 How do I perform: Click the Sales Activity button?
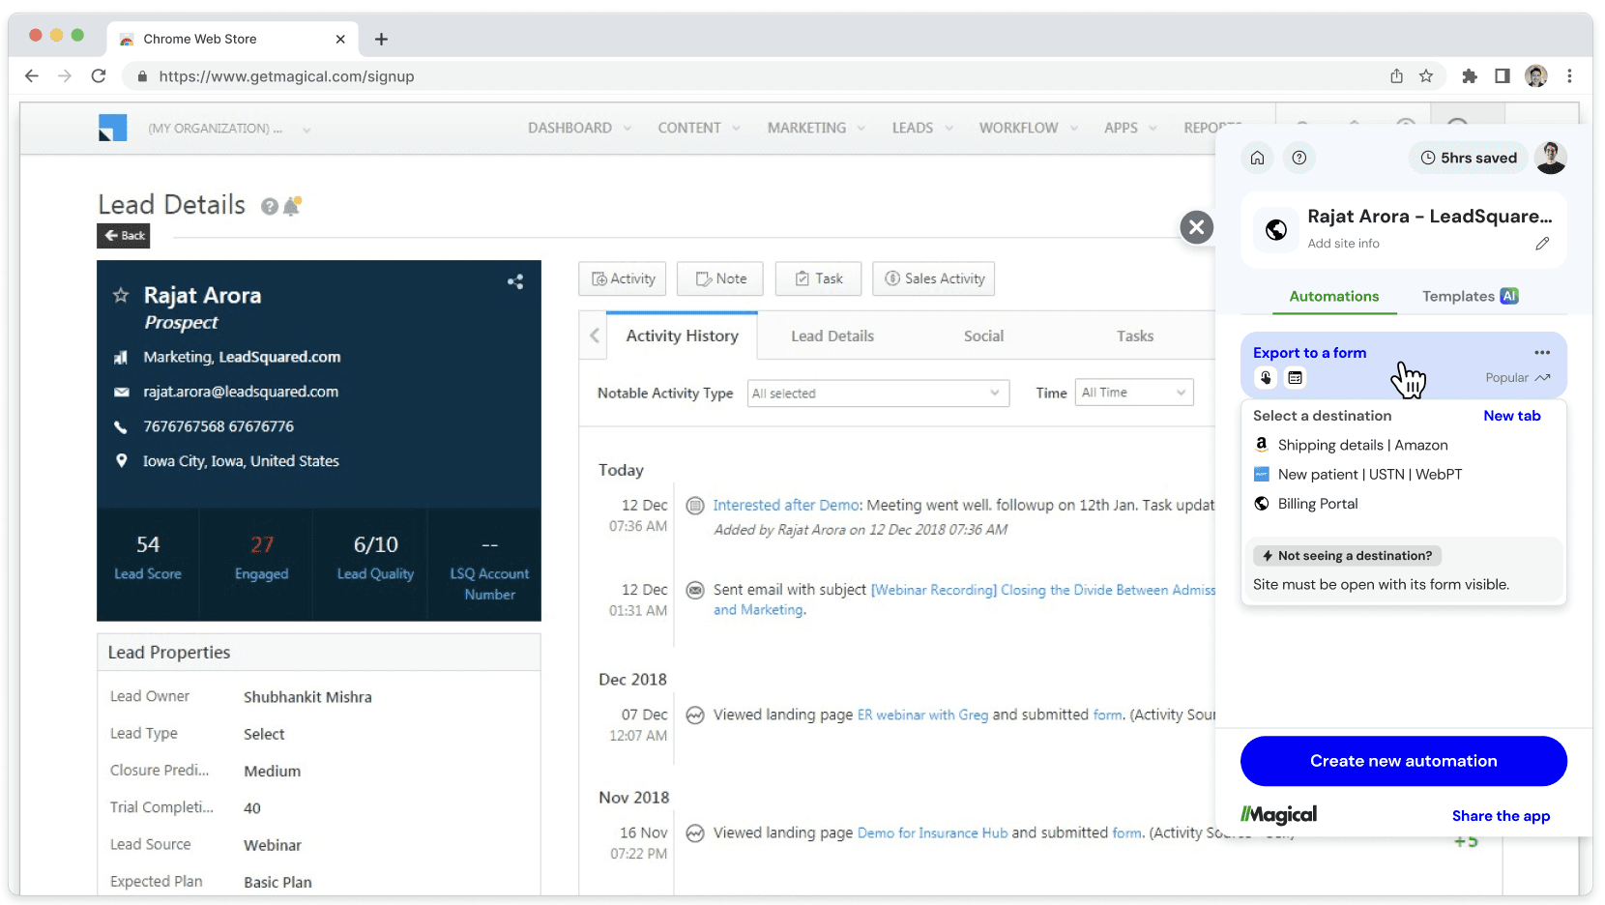pos(934,278)
